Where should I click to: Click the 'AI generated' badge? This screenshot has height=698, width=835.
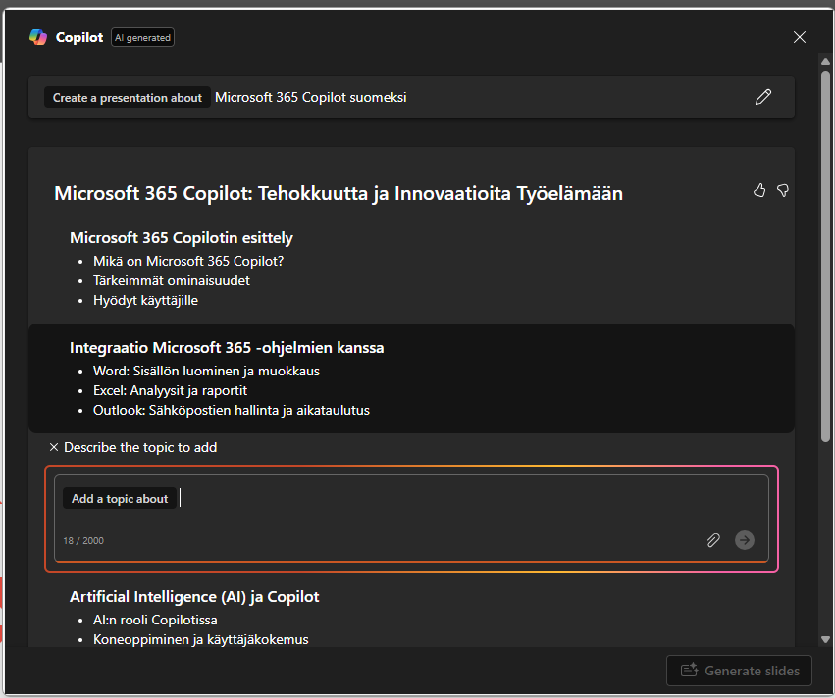click(x=142, y=38)
